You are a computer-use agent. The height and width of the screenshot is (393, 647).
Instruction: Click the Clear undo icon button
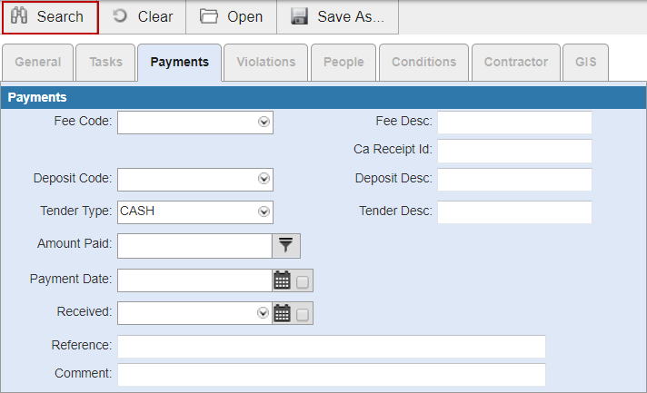click(143, 17)
